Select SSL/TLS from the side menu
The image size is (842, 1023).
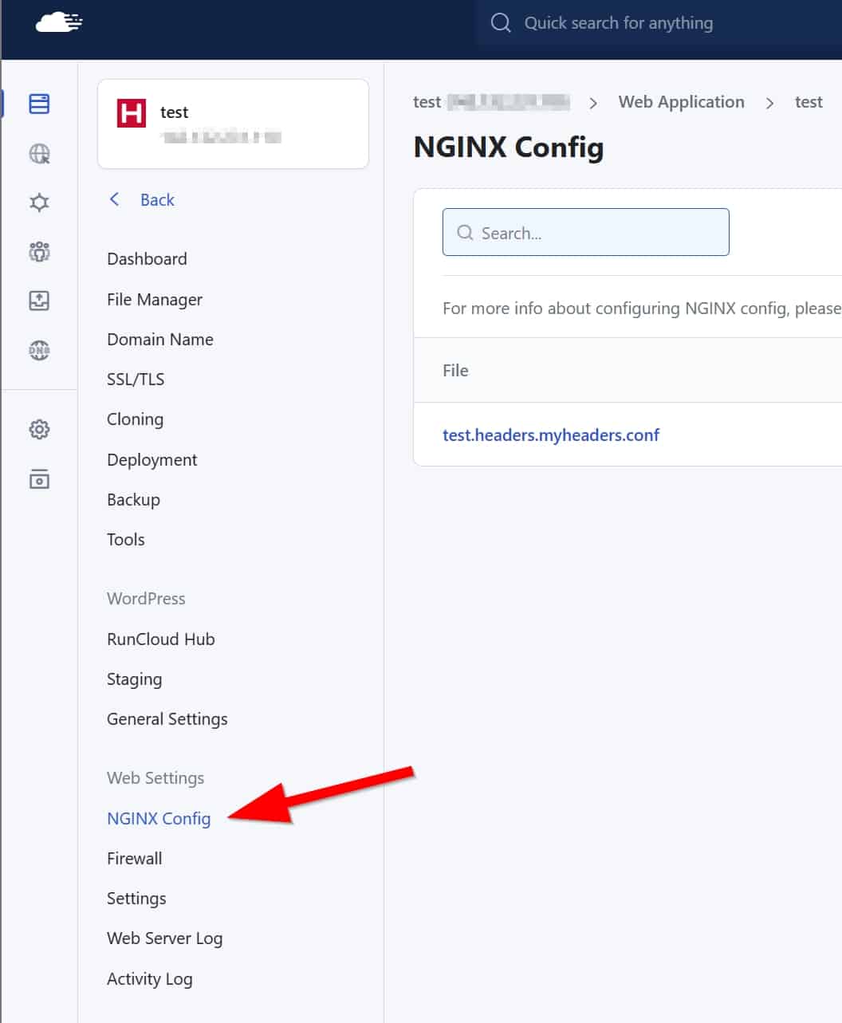136,380
